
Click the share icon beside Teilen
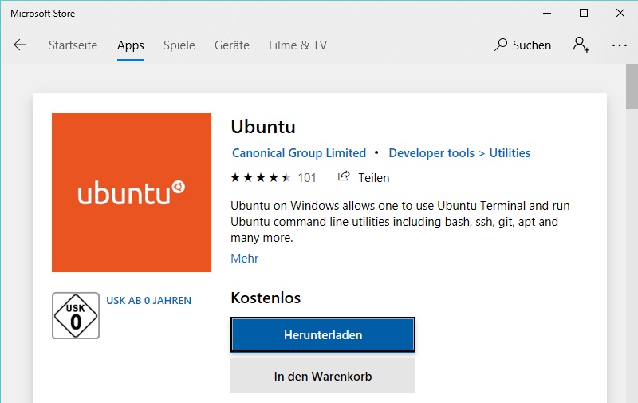click(x=344, y=176)
